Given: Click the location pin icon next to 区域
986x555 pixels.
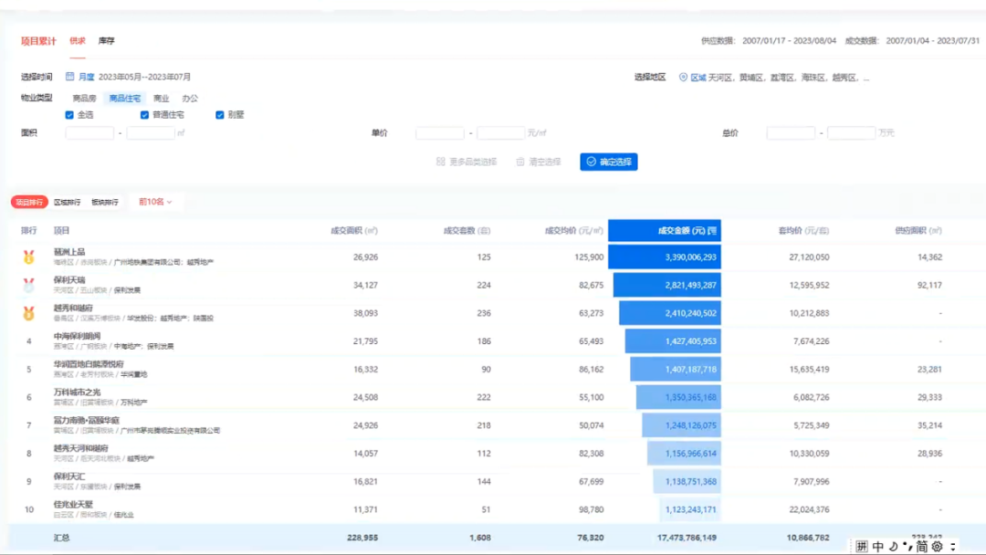Looking at the screenshot, I should pos(683,78).
